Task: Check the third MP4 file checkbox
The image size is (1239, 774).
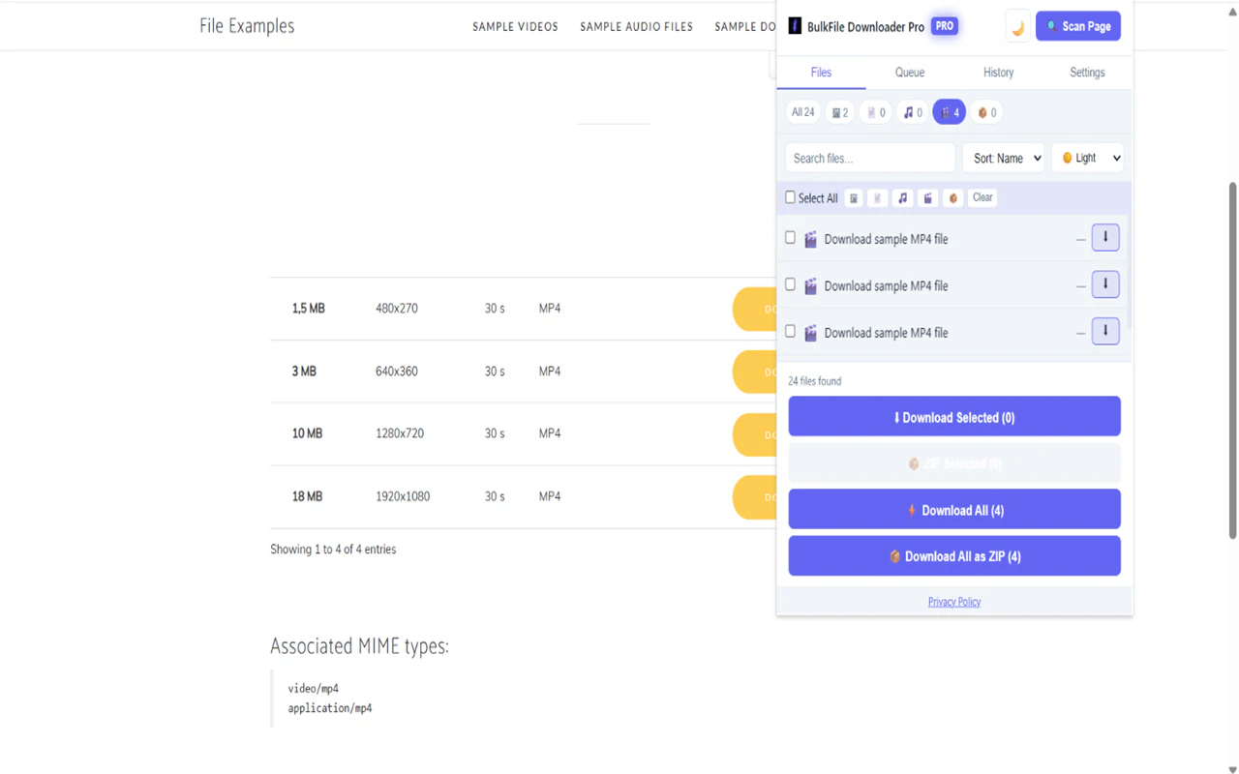Action: 790,331
